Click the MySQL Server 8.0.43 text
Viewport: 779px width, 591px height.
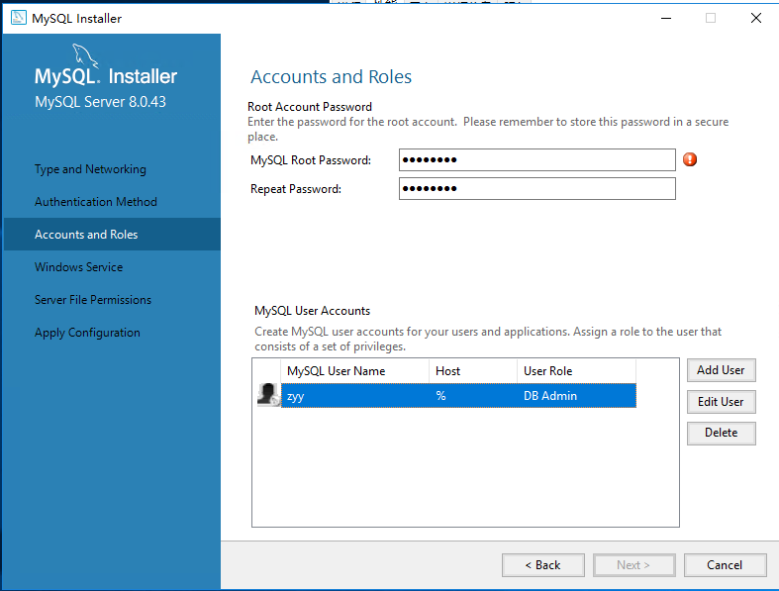pos(100,102)
